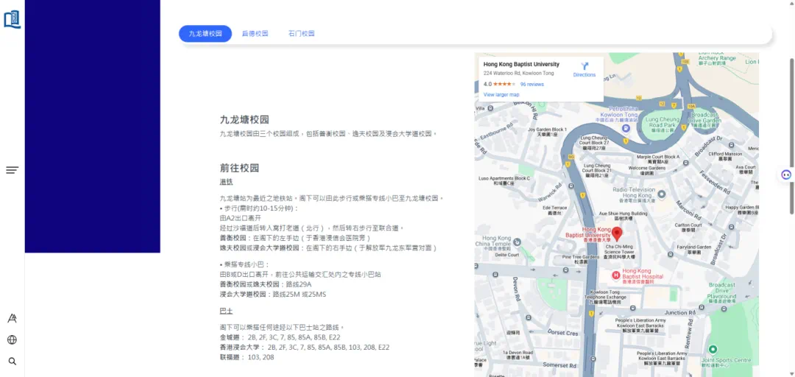The image size is (795, 377).
Task: Click the Lung Cheung Road Park map label
Action: 661,122
